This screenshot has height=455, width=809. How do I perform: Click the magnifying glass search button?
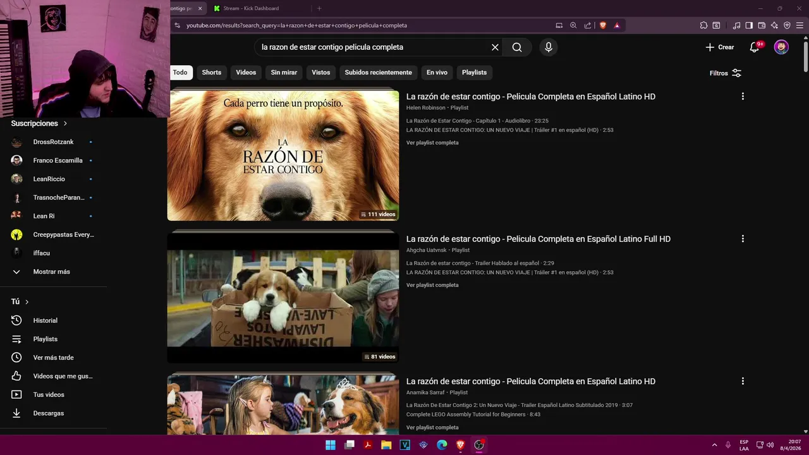(517, 47)
